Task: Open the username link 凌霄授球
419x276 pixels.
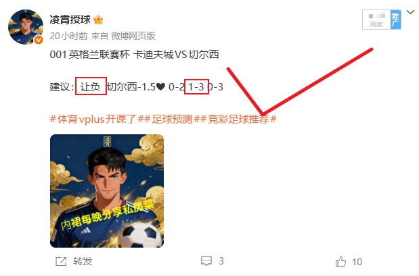Action: 70,20
